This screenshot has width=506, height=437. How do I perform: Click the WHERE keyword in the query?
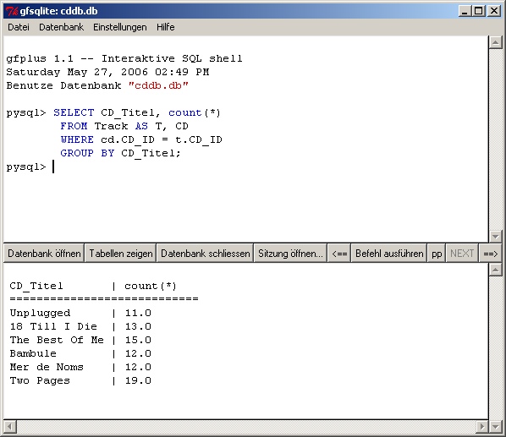pyautogui.click(x=77, y=139)
